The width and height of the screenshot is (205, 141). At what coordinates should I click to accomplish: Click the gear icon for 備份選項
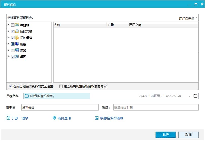click(54, 118)
